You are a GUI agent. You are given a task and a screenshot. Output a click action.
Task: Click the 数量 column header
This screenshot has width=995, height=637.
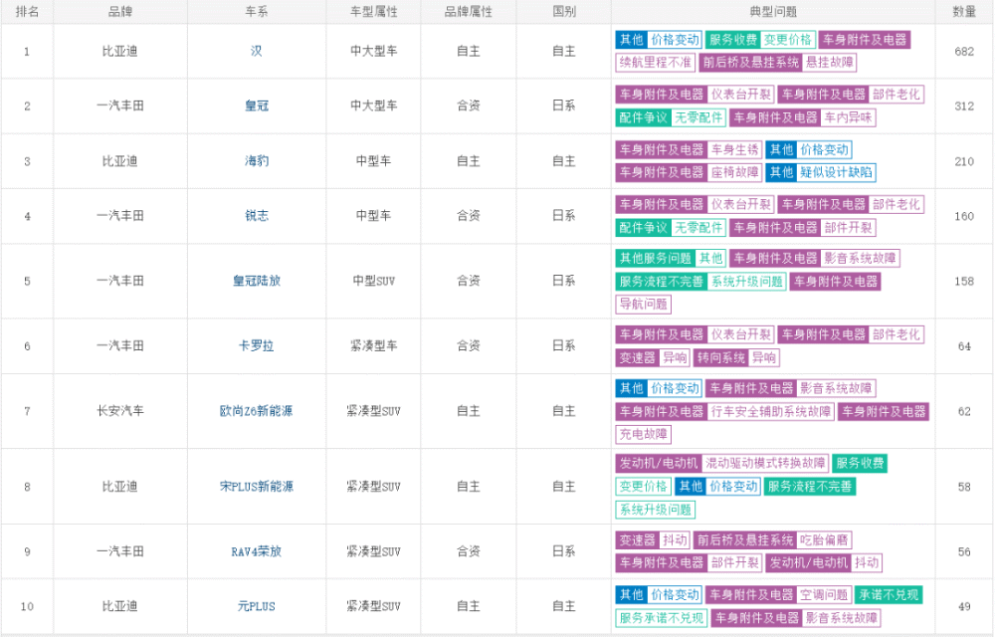tap(964, 11)
